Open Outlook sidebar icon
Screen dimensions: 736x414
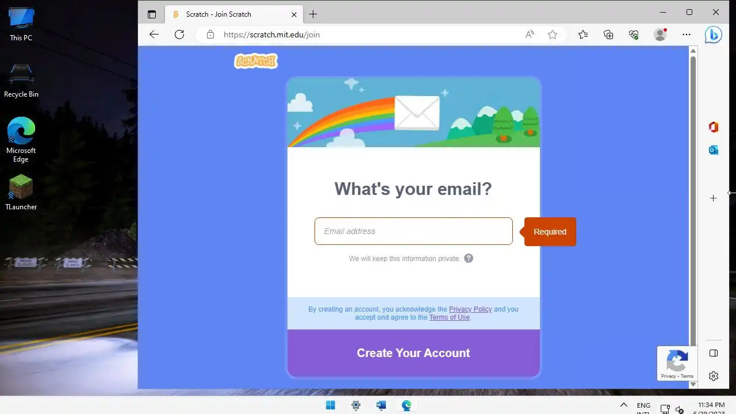[x=714, y=150]
